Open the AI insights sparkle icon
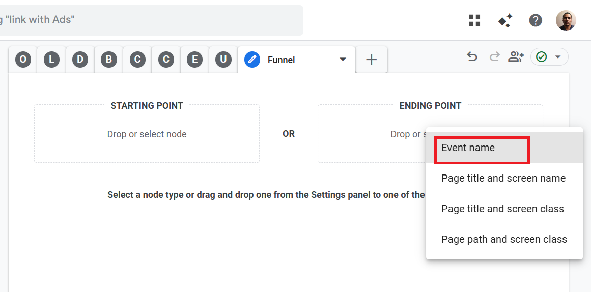The image size is (591, 292). [505, 20]
